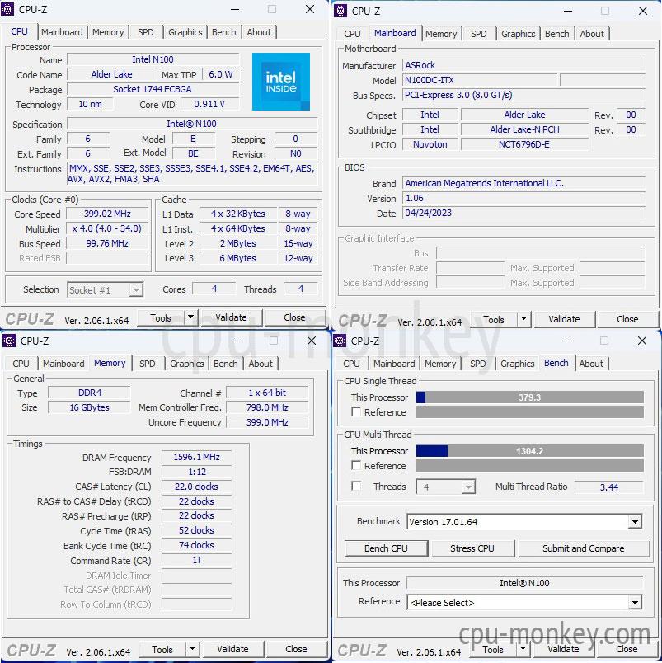Click Validate in the CPU window
The height and width of the screenshot is (663, 662).
[x=231, y=317]
